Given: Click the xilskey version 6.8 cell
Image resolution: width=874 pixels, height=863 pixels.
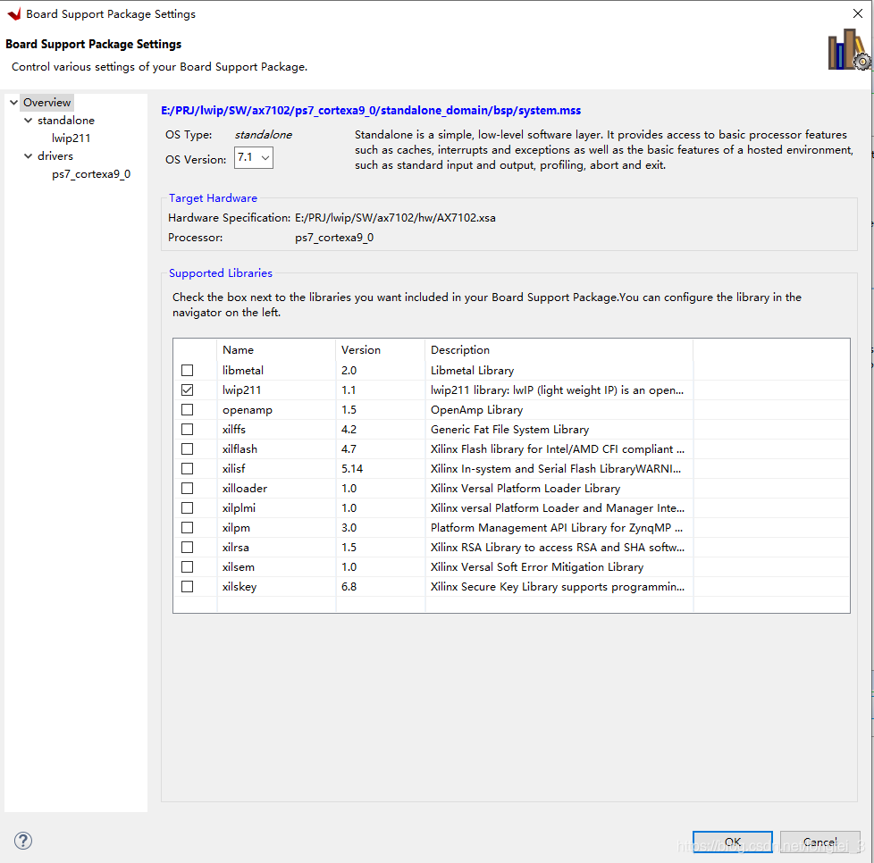Looking at the screenshot, I should pyautogui.click(x=349, y=587).
